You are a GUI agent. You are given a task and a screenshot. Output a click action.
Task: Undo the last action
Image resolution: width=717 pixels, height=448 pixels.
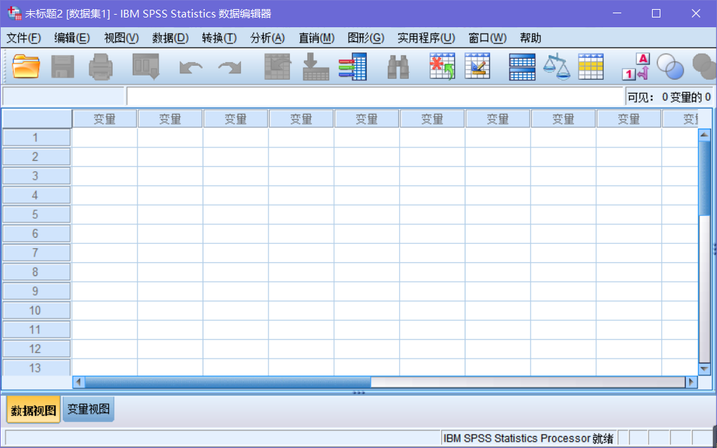pyautogui.click(x=190, y=66)
